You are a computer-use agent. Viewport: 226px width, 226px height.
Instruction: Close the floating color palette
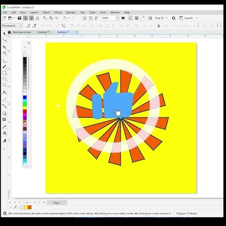tap(29, 43)
